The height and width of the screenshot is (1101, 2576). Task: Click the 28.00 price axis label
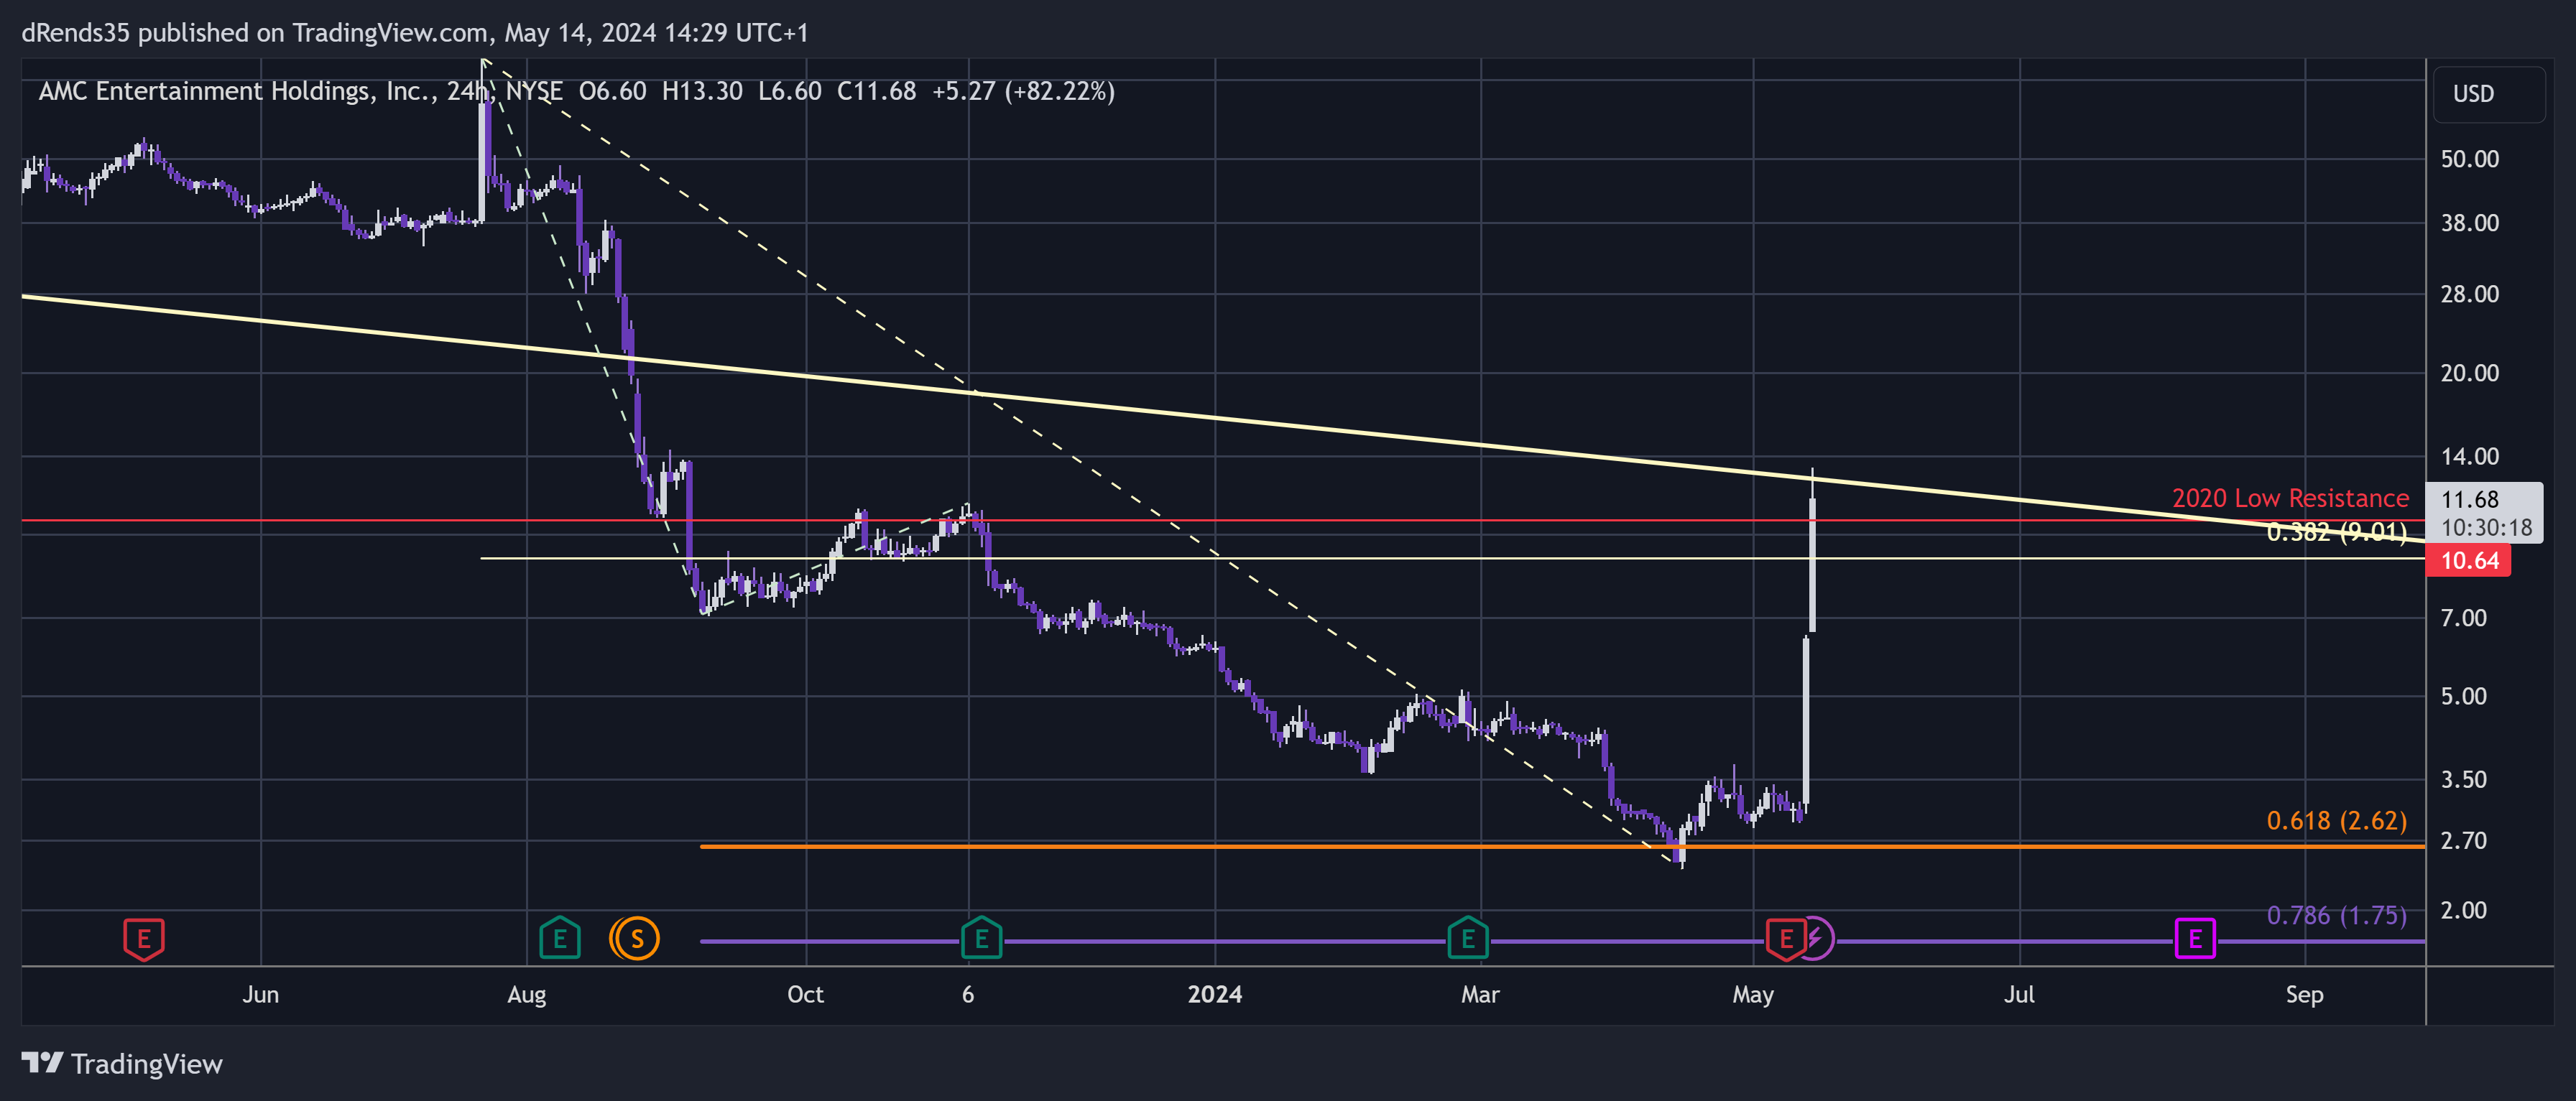pyautogui.click(x=2469, y=294)
